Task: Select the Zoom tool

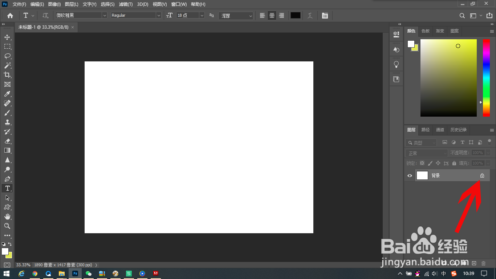Action: (x=7, y=226)
